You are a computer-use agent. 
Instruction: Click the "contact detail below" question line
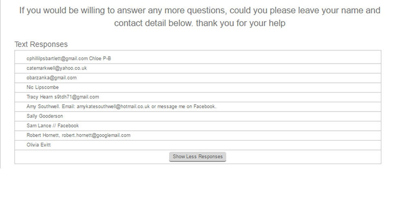click(x=199, y=23)
